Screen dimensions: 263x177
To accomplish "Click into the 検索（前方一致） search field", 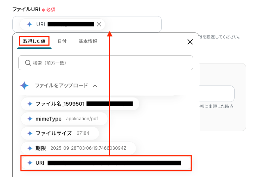I will (106, 63).
